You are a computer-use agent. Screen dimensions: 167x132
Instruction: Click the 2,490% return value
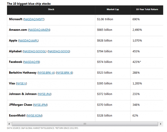pos(137,30)
